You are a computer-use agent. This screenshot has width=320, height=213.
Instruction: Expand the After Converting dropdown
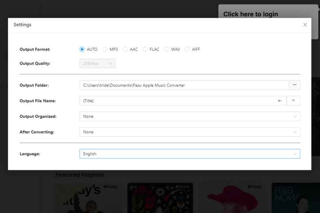(x=190, y=132)
